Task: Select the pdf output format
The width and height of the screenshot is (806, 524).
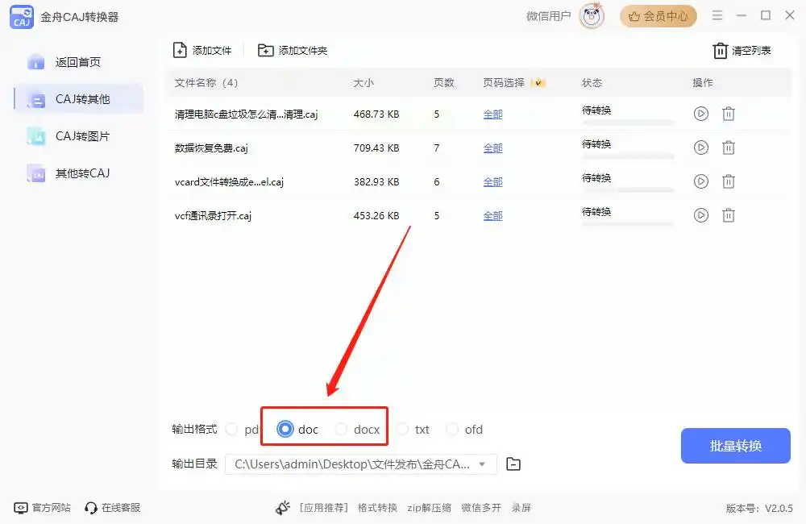Action: coord(245,430)
